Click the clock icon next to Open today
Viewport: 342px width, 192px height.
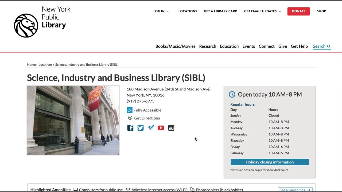click(x=232, y=94)
